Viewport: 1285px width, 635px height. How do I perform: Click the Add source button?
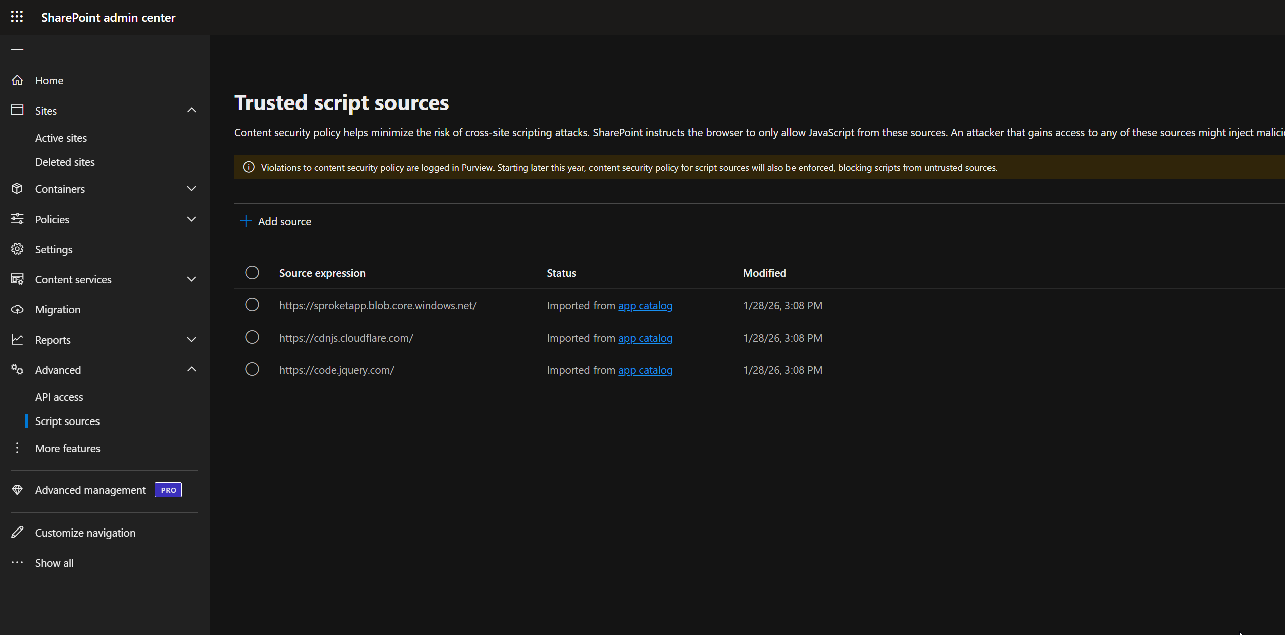point(276,221)
